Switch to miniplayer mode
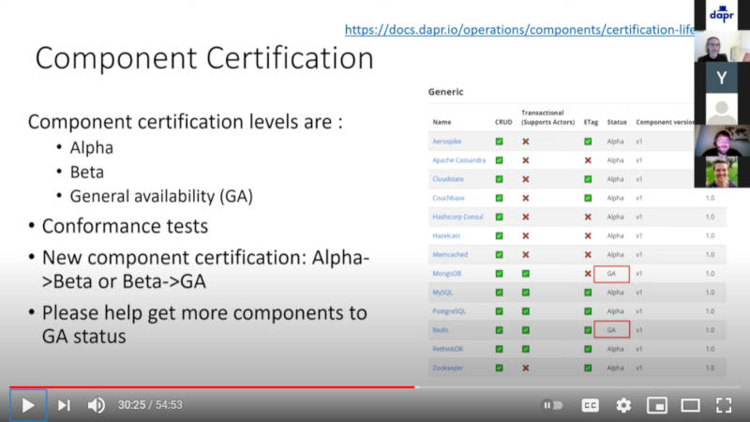 657,405
